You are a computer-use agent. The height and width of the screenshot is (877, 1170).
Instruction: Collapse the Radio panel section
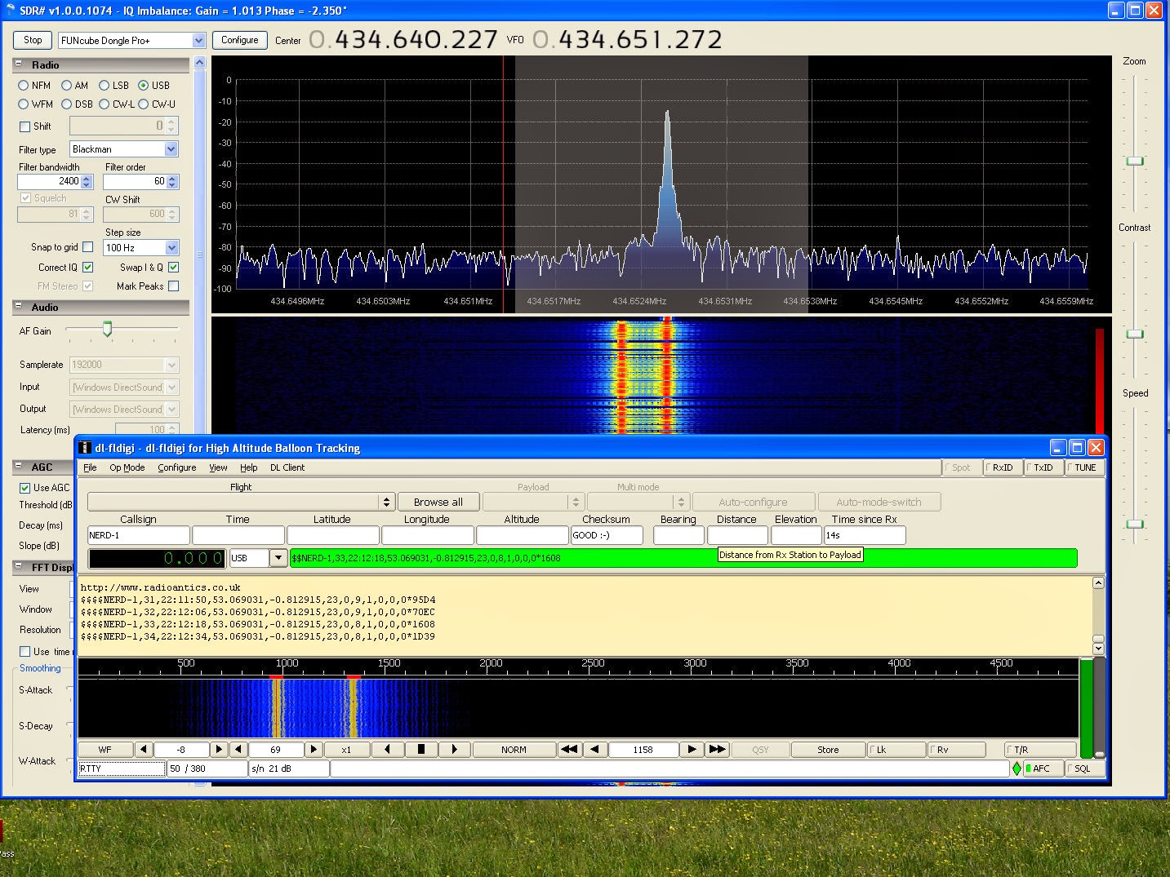click(19, 64)
